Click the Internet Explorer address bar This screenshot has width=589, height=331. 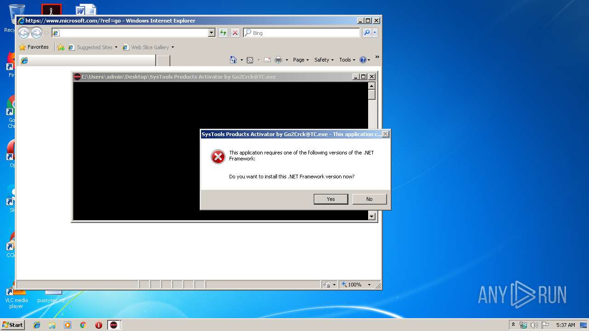coord(130,33)
